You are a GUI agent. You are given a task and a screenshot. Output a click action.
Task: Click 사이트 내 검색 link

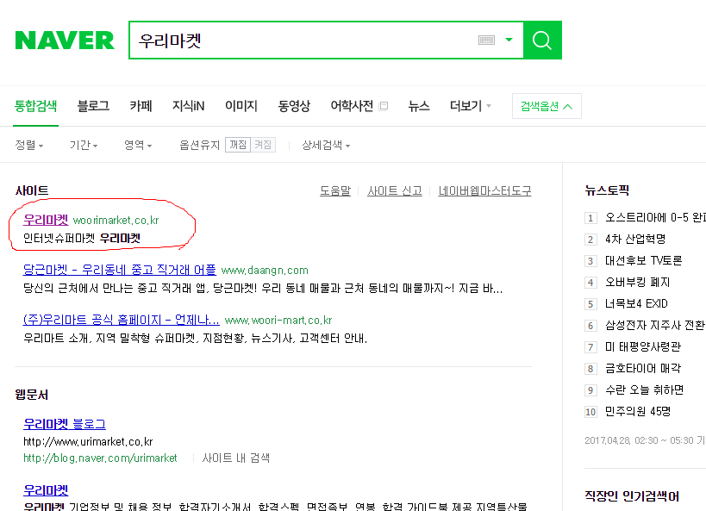click(236, 458)
